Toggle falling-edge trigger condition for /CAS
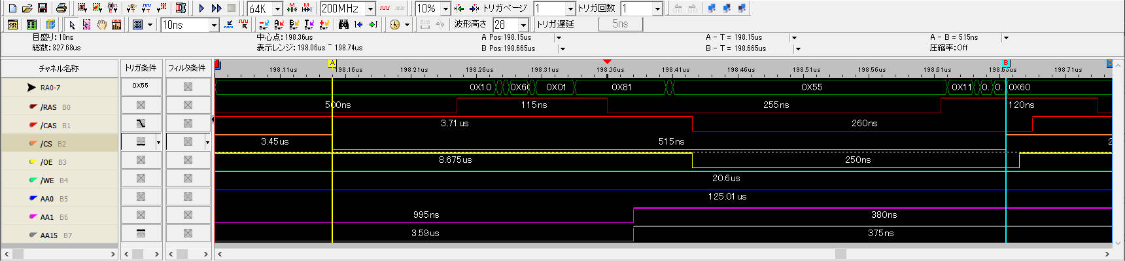 pos(141,123)
